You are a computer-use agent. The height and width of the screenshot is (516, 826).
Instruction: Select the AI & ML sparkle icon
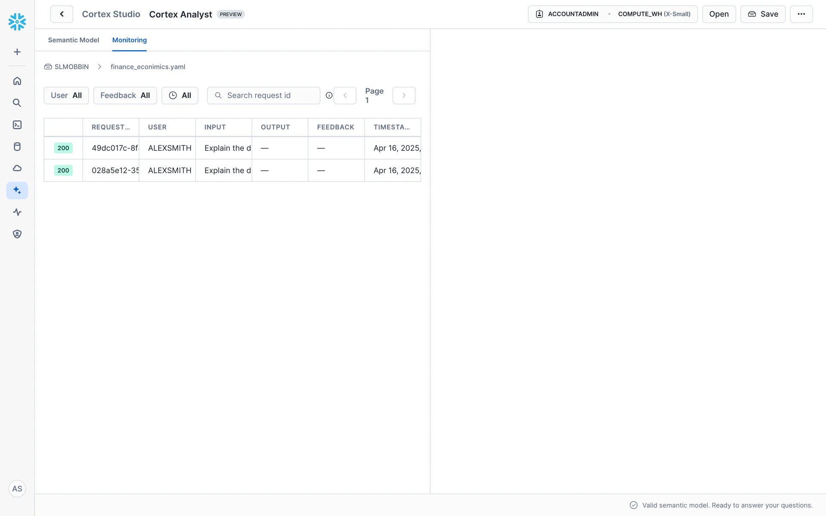[17, 190]
